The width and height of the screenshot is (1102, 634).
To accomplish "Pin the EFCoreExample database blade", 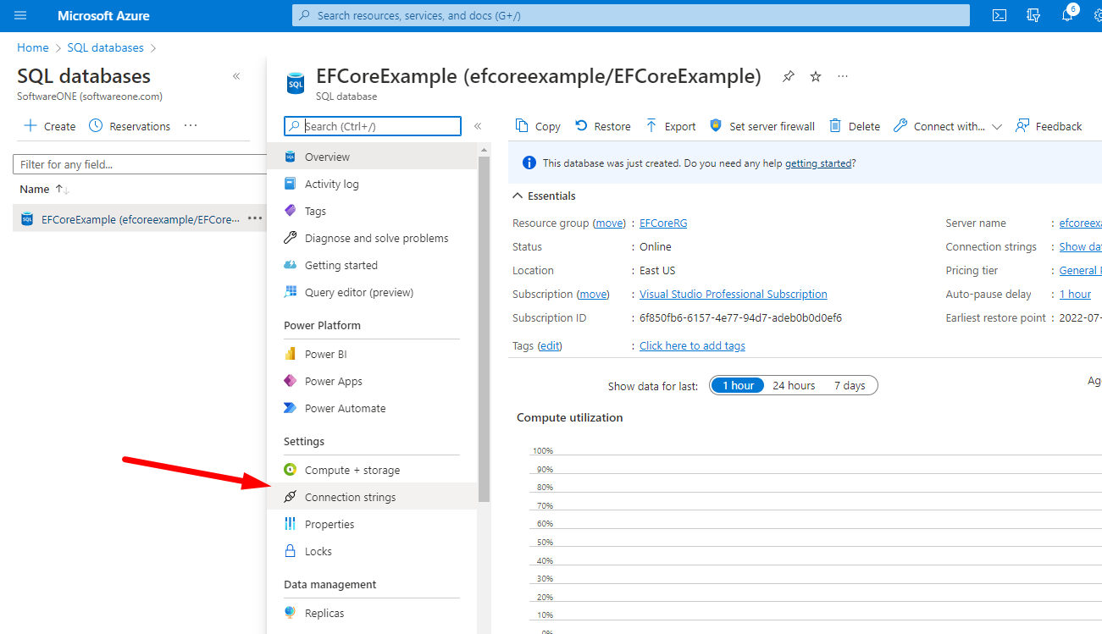I will point(789,76).
